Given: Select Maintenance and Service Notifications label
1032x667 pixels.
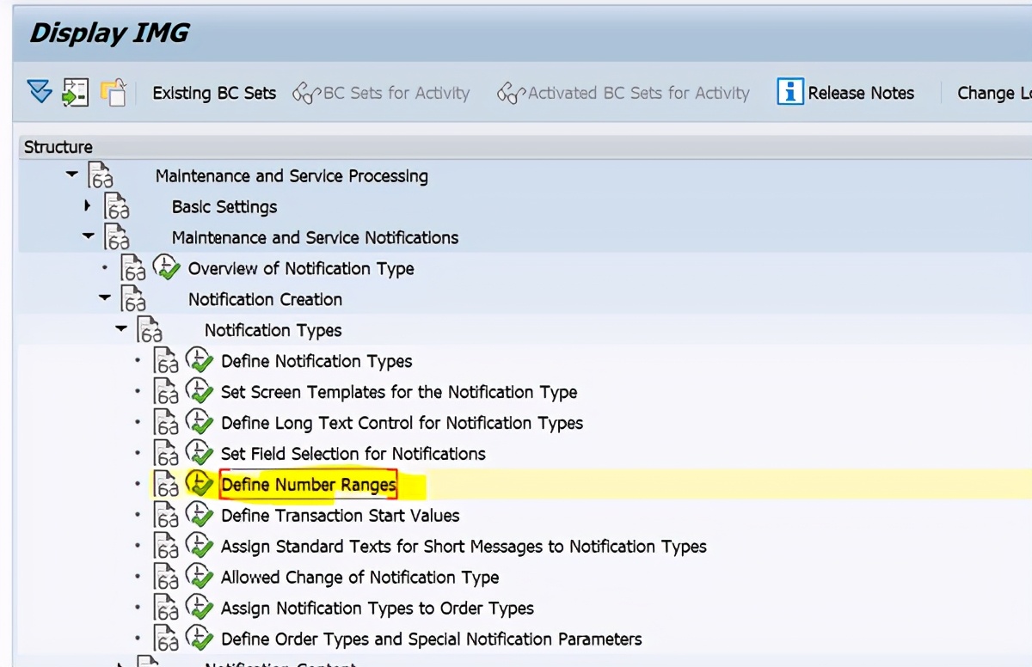Looking at the screenshot, I should 315,238.
